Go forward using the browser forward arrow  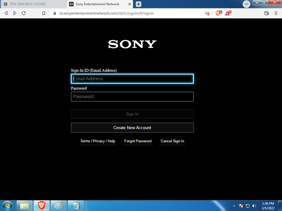coord(15,13)
